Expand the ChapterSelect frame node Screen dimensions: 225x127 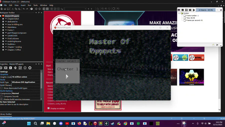pyautogui.click(x=3, y=19)
